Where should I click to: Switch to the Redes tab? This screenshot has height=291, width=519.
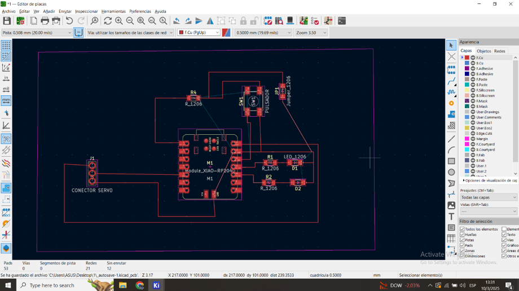[499, 51]
